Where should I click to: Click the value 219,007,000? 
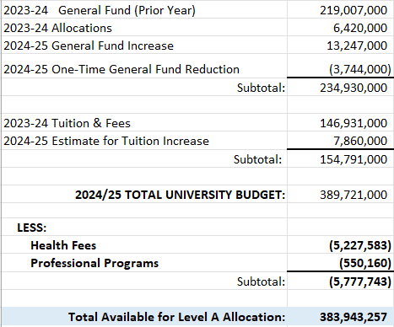pyautogui.click(x=354, y=10)
